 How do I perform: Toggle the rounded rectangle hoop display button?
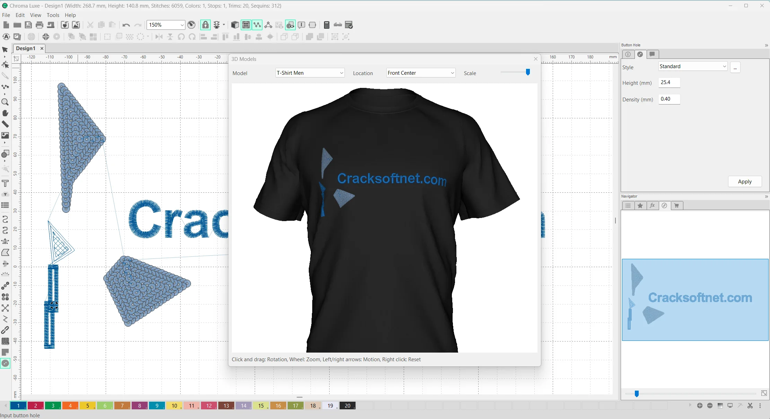[x=312, y=25]
